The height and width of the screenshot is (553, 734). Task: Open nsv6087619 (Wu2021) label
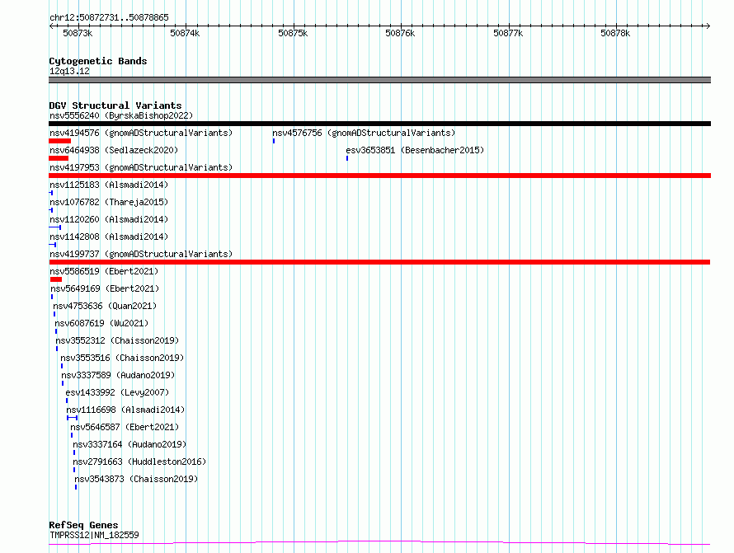(101, 323)
